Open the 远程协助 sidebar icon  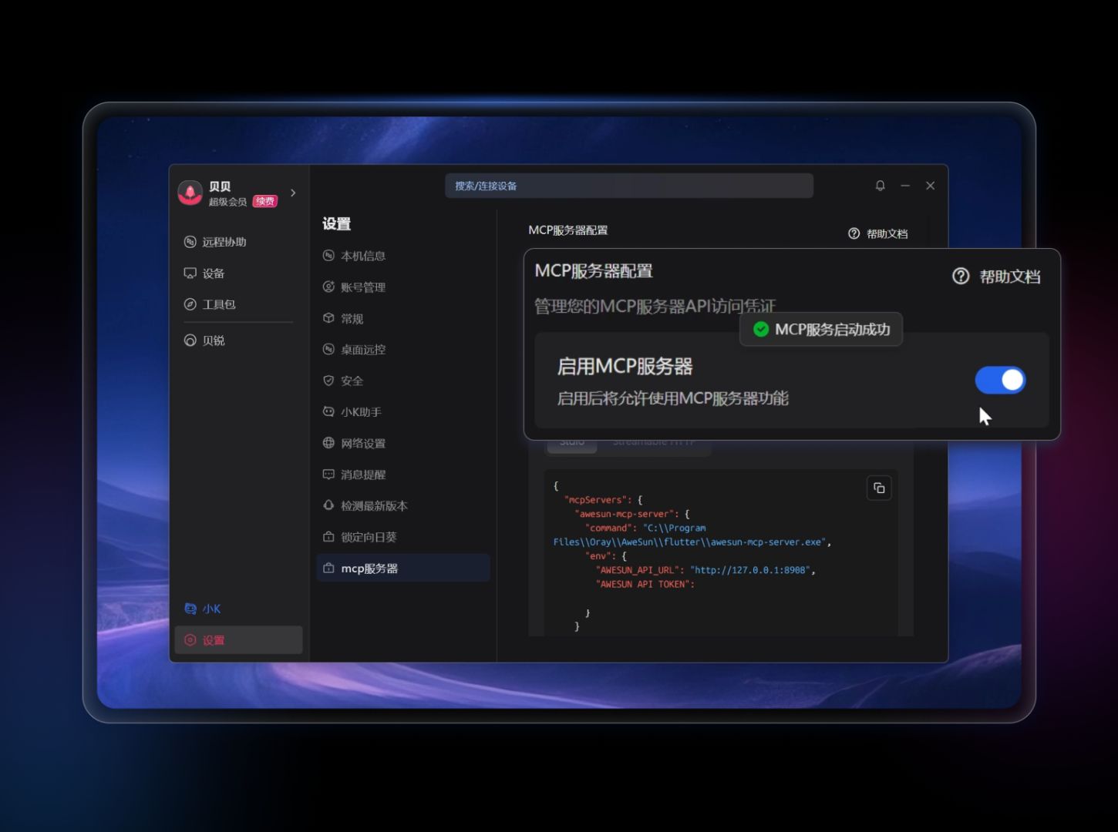pyautogui.click(x=190, y=241)
